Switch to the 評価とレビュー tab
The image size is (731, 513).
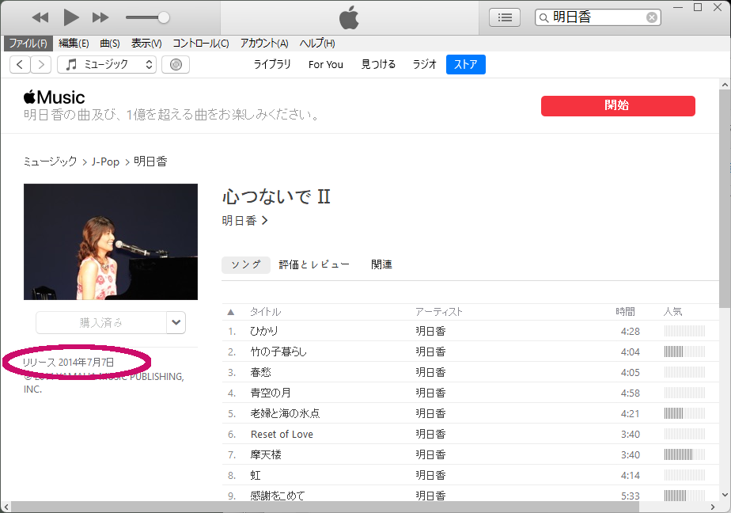click(x=314, y=264)
